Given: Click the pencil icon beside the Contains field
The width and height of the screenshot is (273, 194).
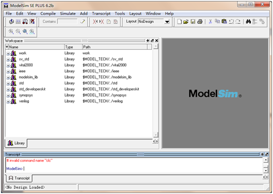Looking at the screenshot, I should (83, 22).
